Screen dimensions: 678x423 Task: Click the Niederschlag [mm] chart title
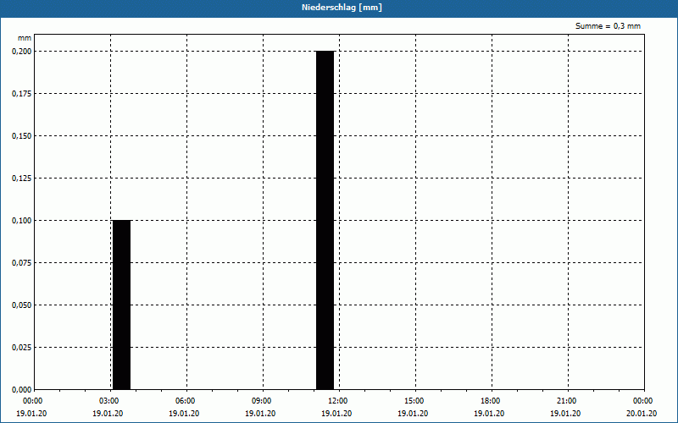(342, 8)
